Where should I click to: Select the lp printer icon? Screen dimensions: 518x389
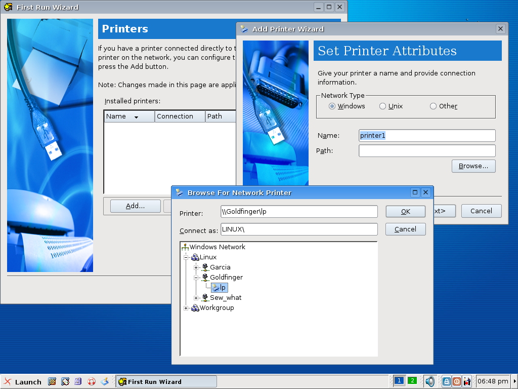coord(215,288)
